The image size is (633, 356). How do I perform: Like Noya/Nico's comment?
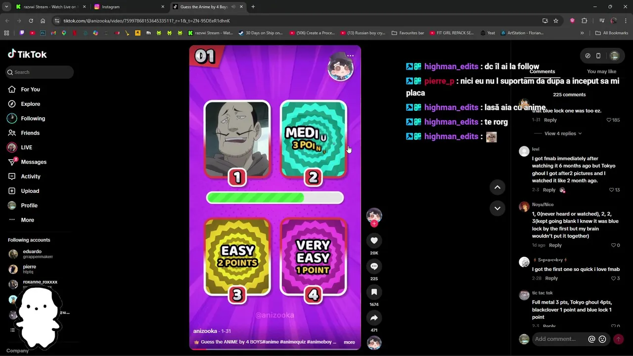tap(613, 245)
